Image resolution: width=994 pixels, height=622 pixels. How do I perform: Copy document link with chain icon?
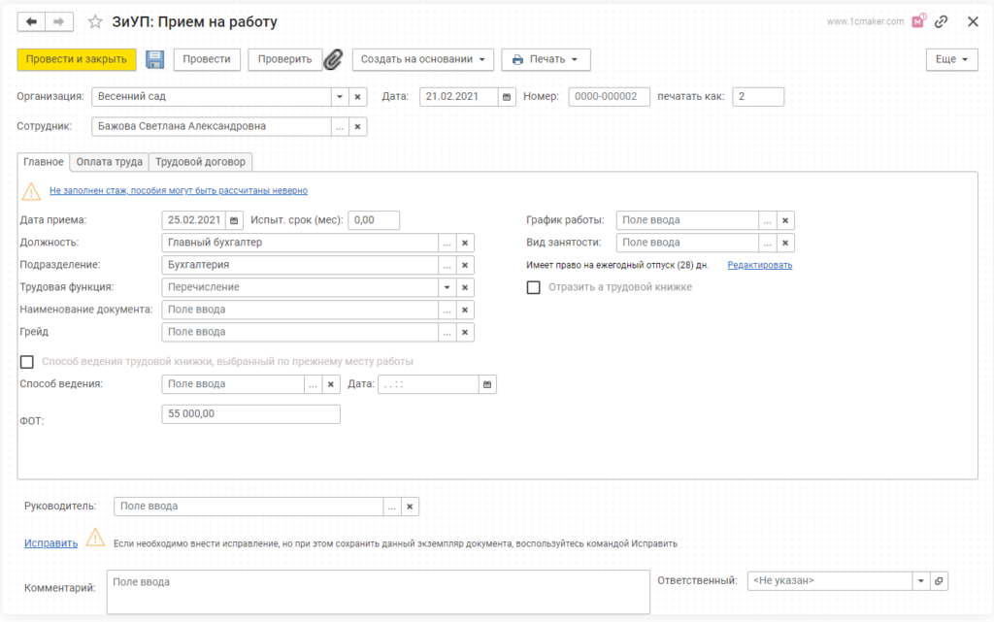pyautogui.click(x=942, y=21)
